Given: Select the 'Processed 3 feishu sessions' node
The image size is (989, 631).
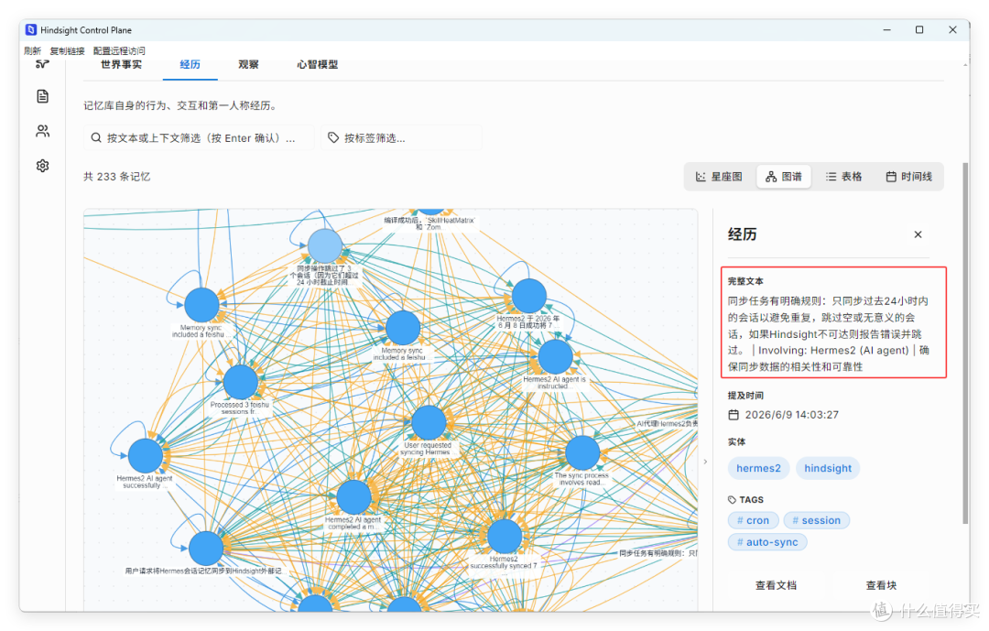Looking at the screenshot, I should click(240, 383).
